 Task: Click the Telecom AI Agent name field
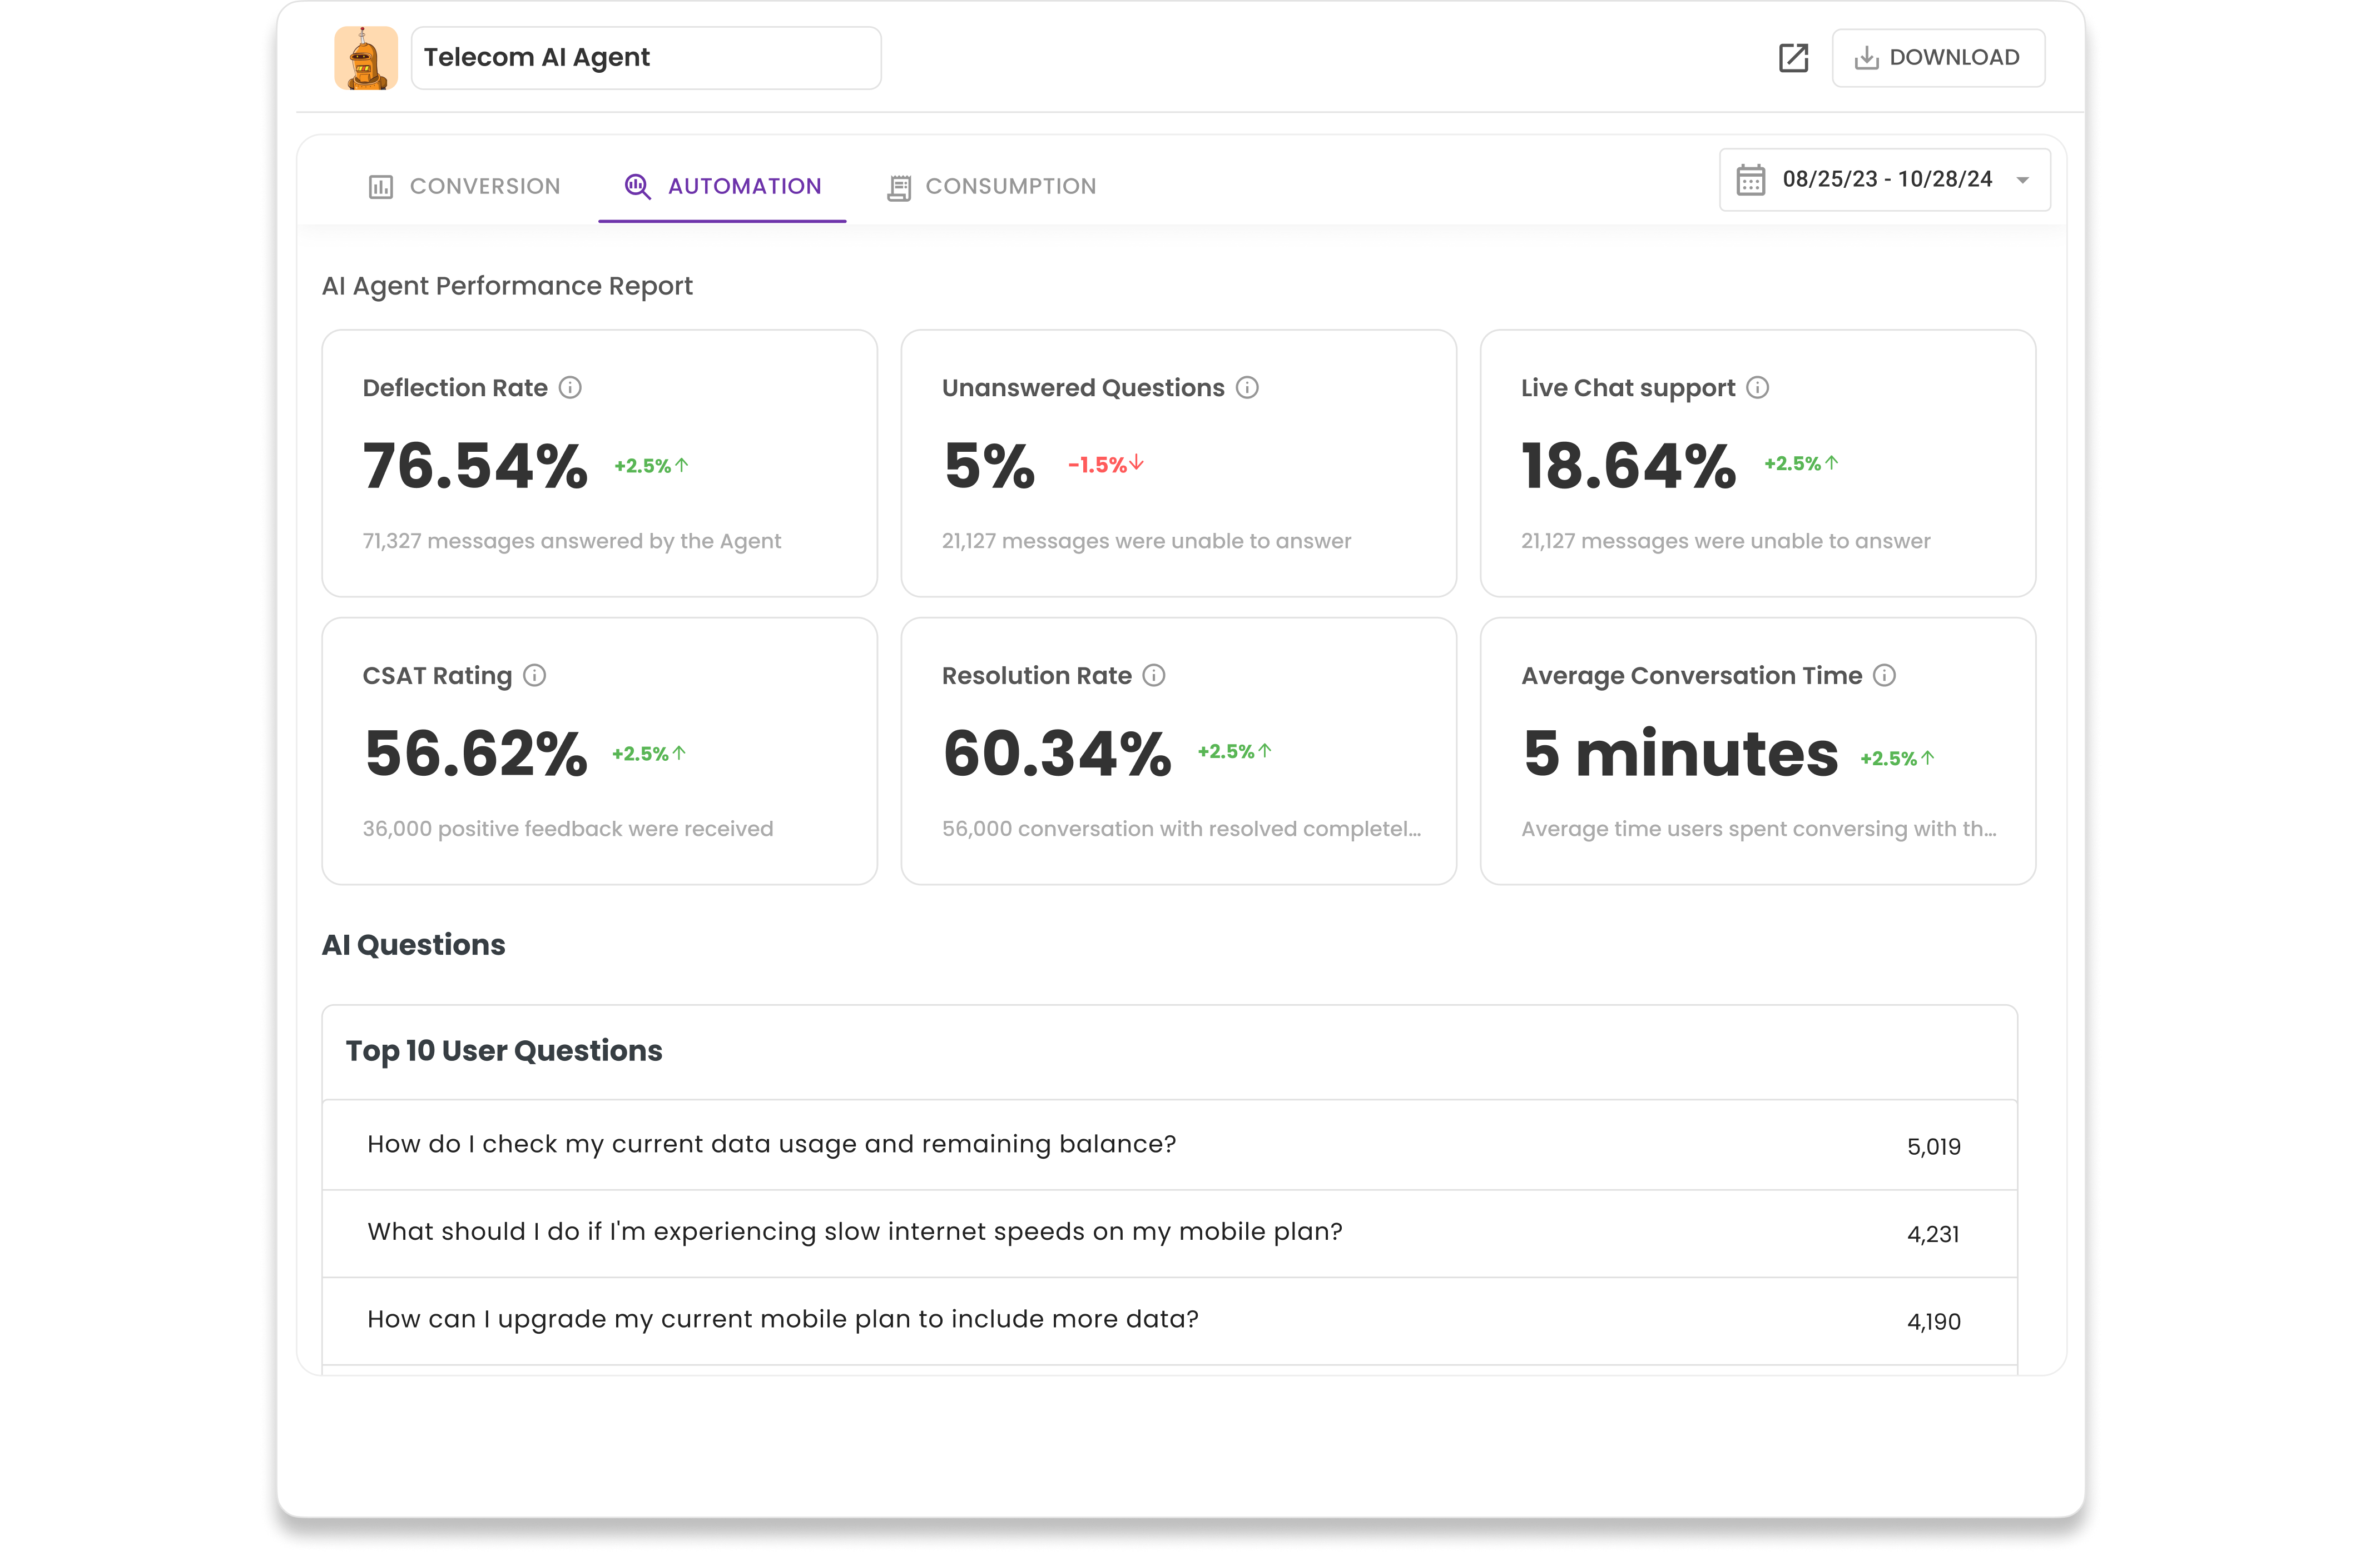(x=645, y=58)
